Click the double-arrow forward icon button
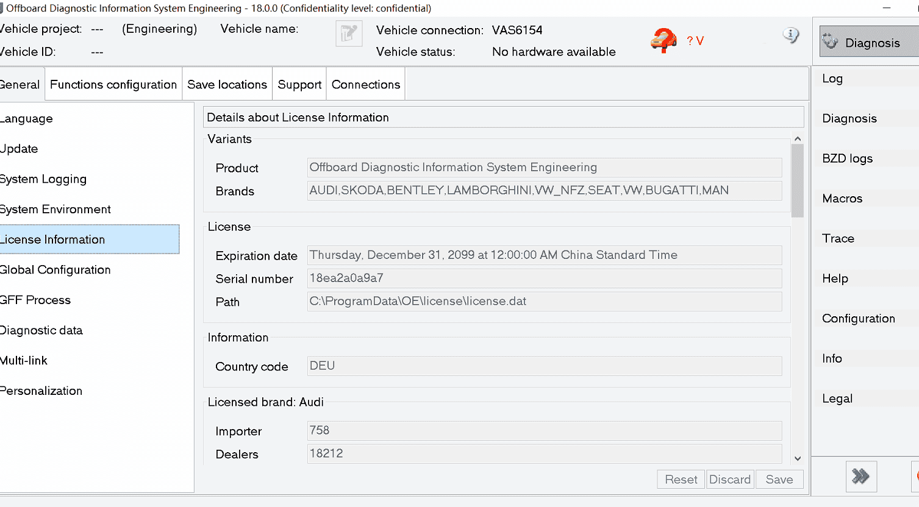This screenshot has height=507, width=919. pos(861,477)
